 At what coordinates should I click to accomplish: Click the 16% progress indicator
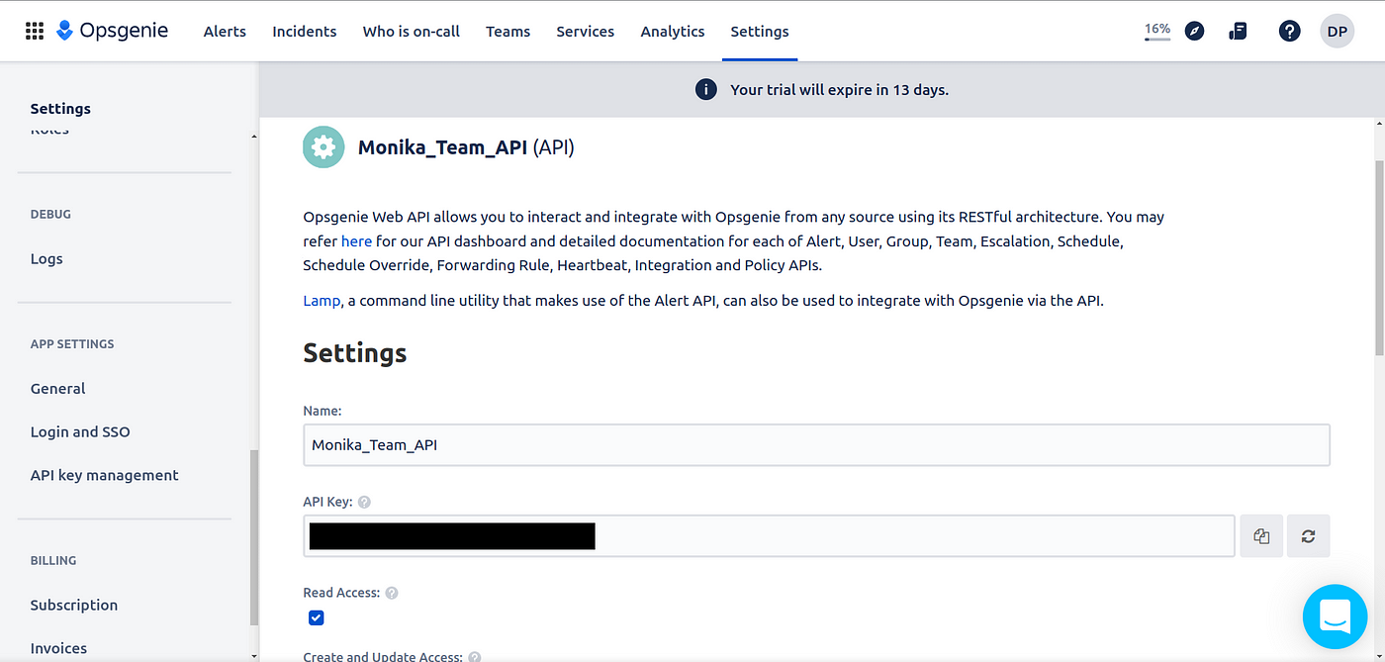[x=1157, y=31]
